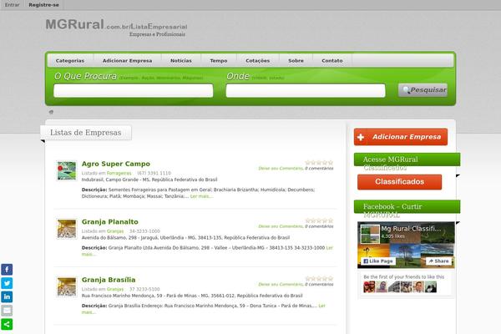Focus the Onde location field

(306, 90)
